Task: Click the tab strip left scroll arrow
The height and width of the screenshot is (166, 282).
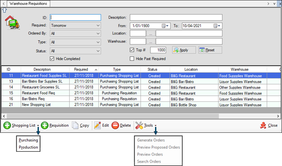Action: coord(3,3)
